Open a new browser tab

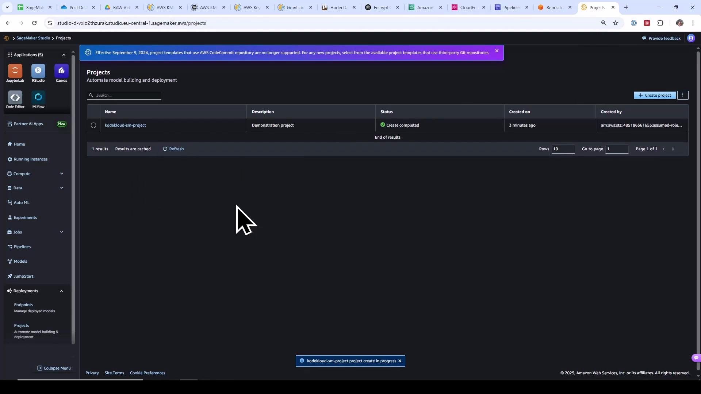pos(626,7)
